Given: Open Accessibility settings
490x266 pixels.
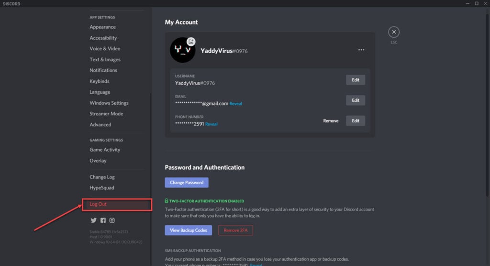Looking at the screenshot, I should [x=103, y=38].
